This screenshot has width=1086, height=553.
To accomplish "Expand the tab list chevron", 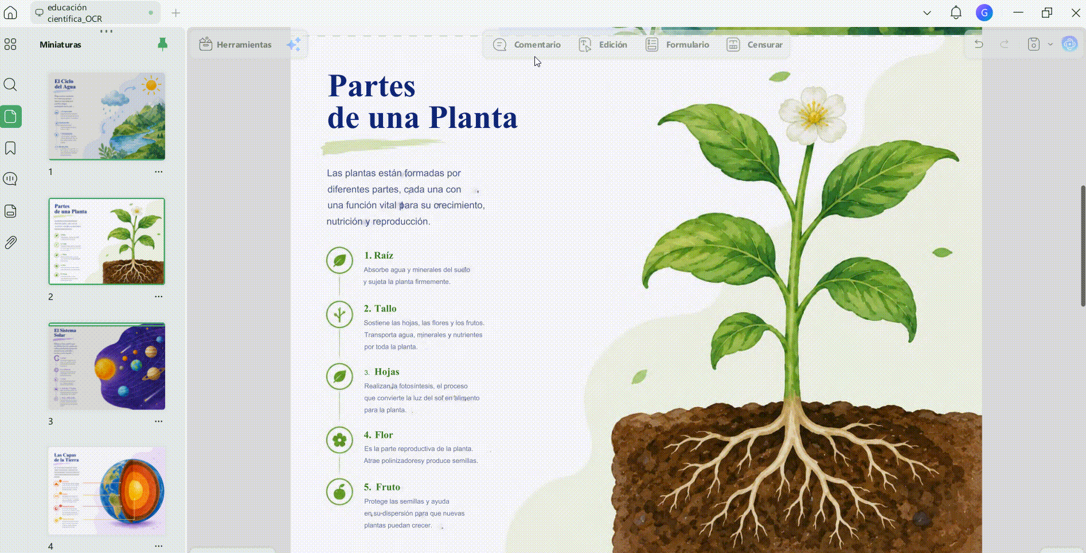I will coord(927,13).
